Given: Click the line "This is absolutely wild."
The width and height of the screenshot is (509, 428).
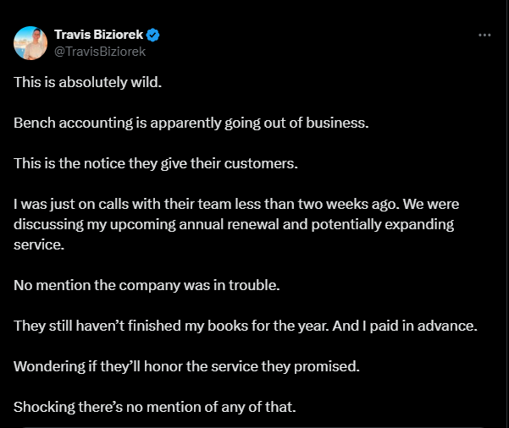Looking at the screenshot, I should pos(87,82).
